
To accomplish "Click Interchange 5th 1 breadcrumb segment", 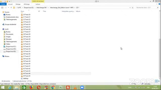I will click(x=42, y=7).
